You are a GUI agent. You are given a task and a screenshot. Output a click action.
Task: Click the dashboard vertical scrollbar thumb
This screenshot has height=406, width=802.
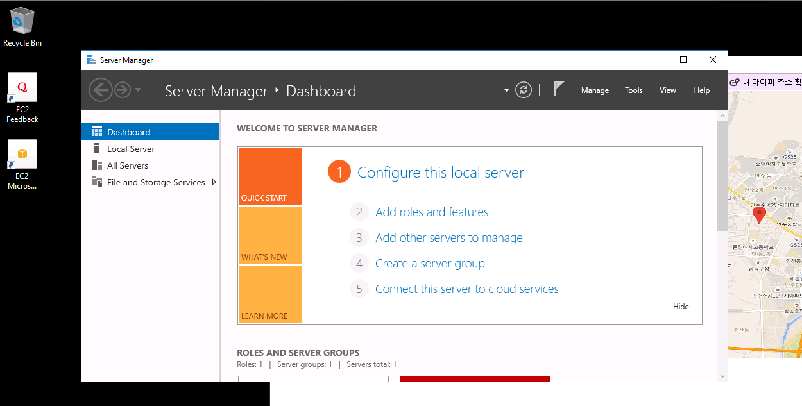[722, 174]
